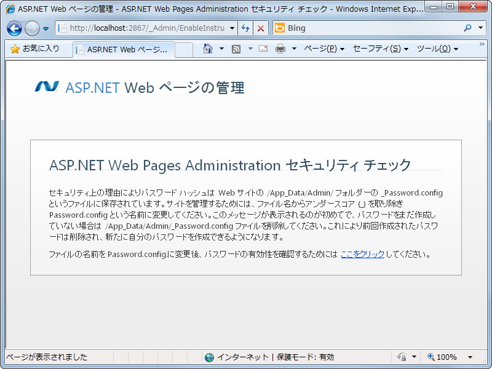Image resolution: width=492 pixels, height=369 pixels.
Task: Click the 100% zoom control
Action: pyautogui.click(x=443, y=357)
